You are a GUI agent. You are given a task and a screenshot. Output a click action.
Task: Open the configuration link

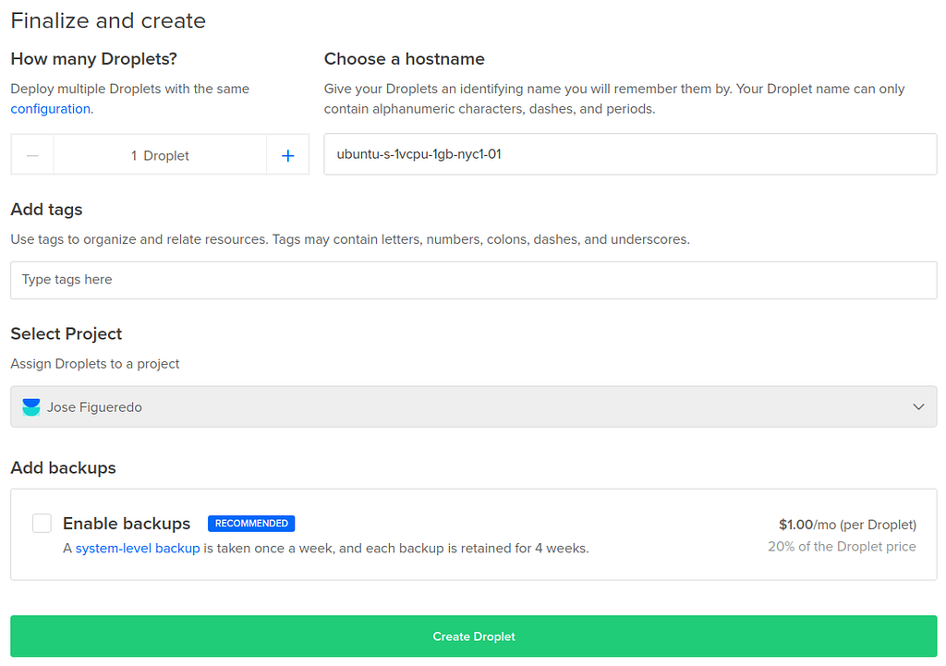tap(51, 109)
